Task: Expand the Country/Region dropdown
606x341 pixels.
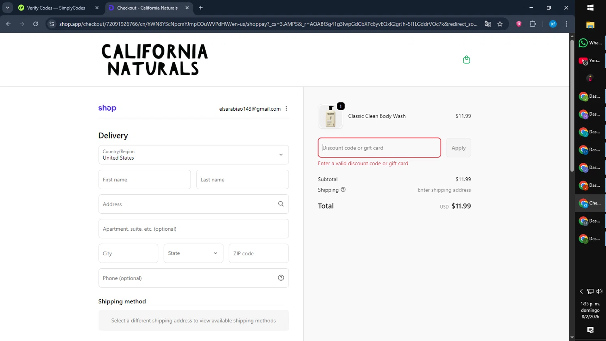Action: (194, 155)
